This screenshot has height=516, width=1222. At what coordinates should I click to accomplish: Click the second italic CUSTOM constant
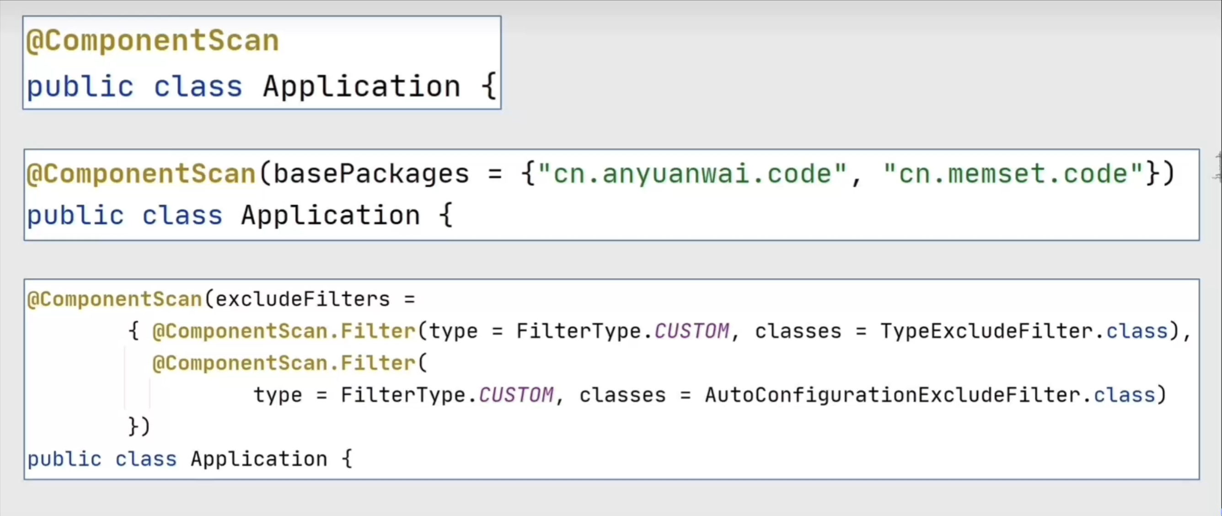point(516,395)
